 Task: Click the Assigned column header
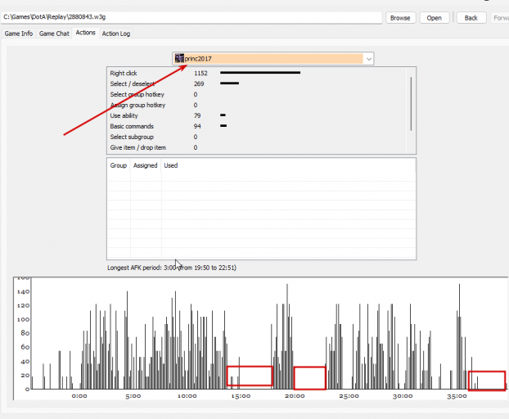click(146, 165)
